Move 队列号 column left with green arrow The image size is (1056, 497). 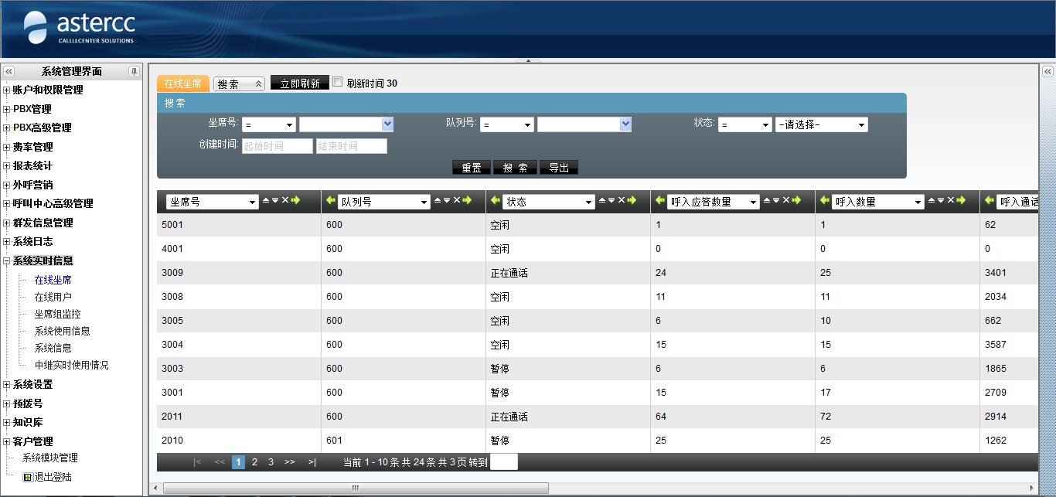coord(330,201)
